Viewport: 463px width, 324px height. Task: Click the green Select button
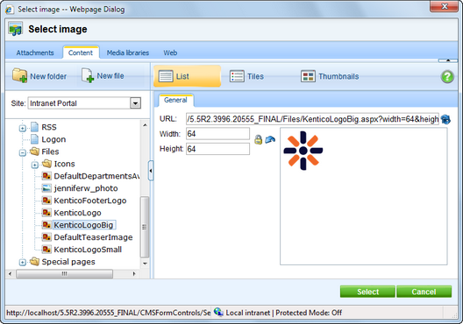(x=367, y=292)
